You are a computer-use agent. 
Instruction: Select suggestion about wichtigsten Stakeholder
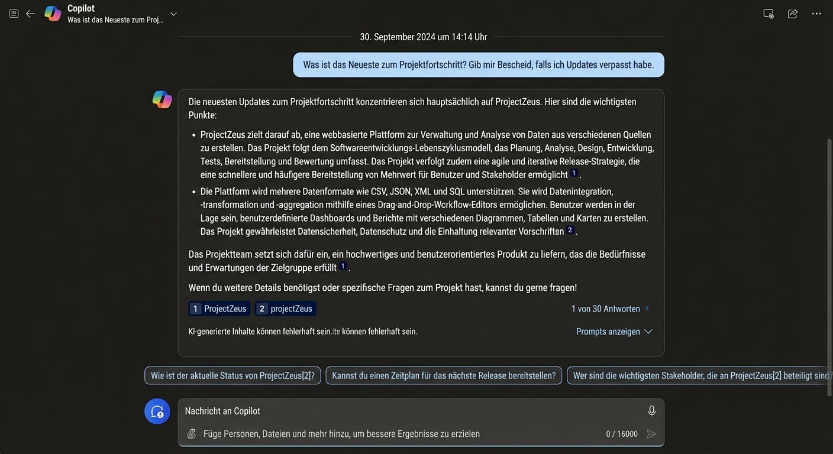pos(698,376)
